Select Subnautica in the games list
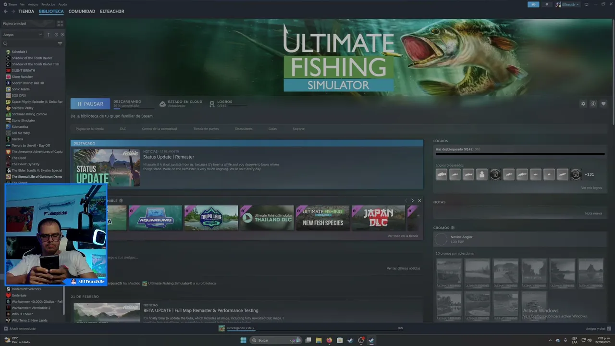The height and width of the screenshot is (346, 615). click(20, 127)
